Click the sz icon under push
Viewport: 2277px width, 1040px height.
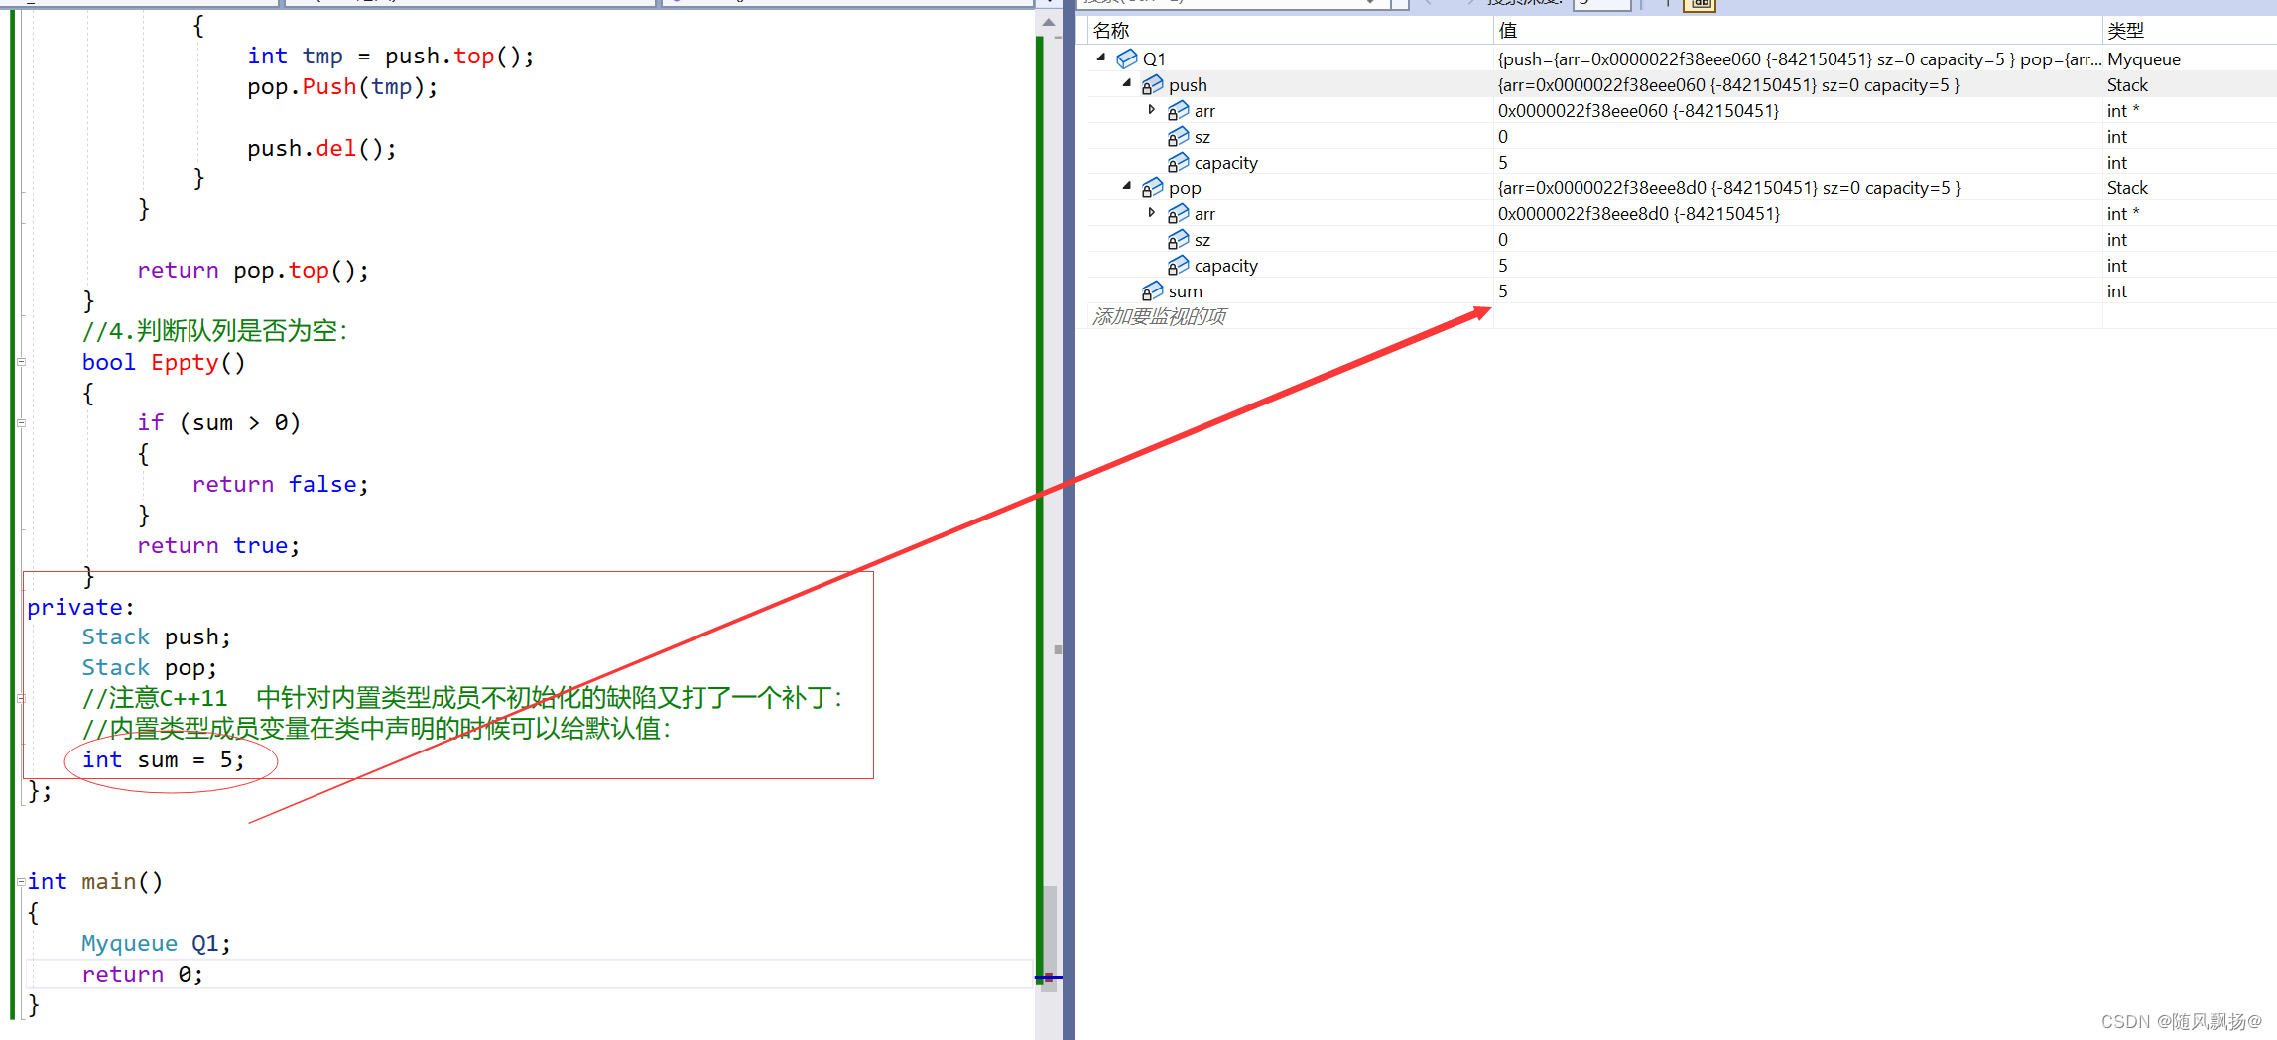[x=1178, y=137]
